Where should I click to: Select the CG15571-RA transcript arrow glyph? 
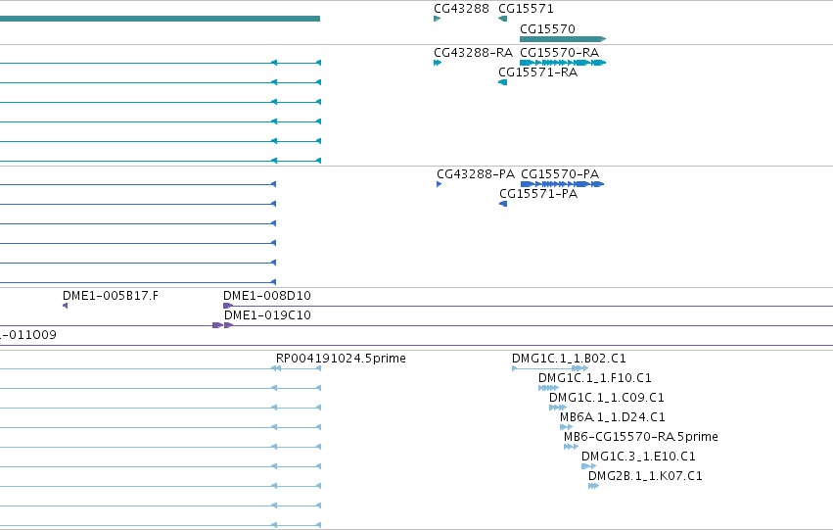click(x=502, y=82)
